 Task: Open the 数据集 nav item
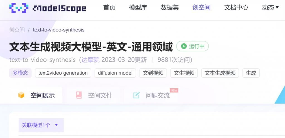(169, 8)
